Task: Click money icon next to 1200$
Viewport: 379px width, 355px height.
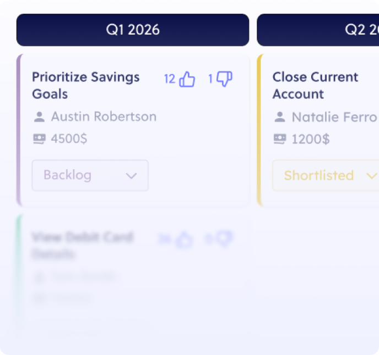Action: (280, 139)
